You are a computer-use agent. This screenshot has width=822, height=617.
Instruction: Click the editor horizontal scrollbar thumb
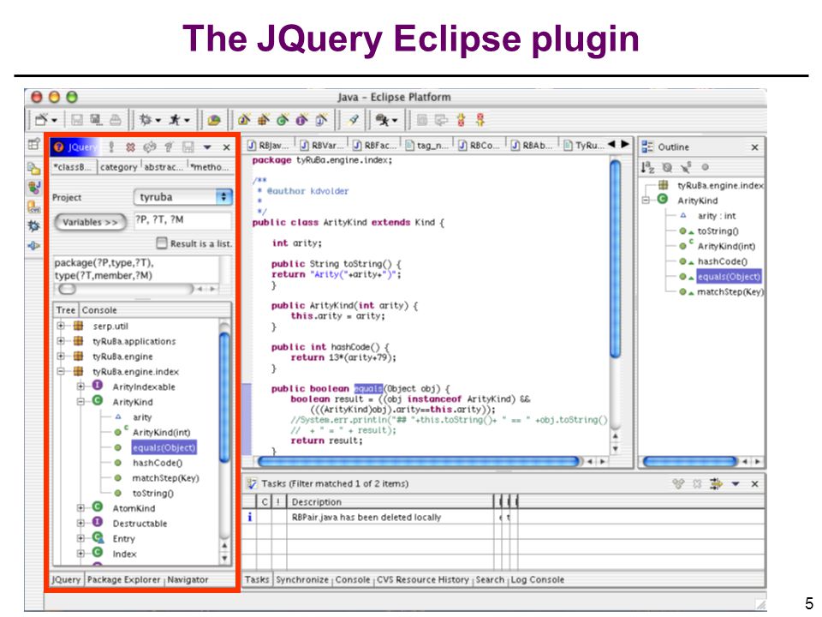(419, 462)
